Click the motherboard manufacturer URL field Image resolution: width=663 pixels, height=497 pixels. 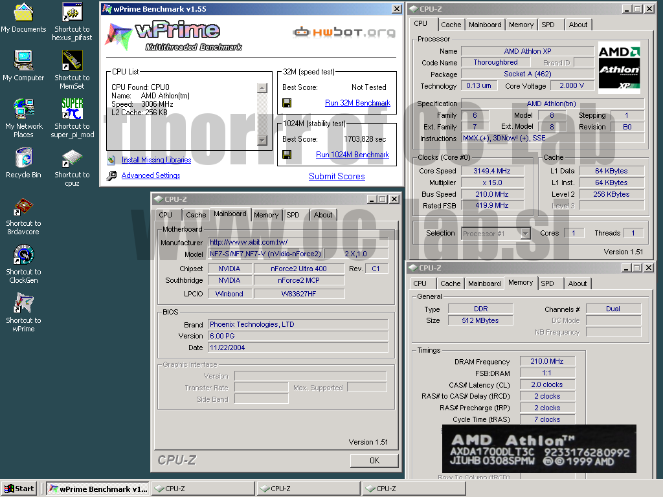pyautogui.click(x=298, y=242)
